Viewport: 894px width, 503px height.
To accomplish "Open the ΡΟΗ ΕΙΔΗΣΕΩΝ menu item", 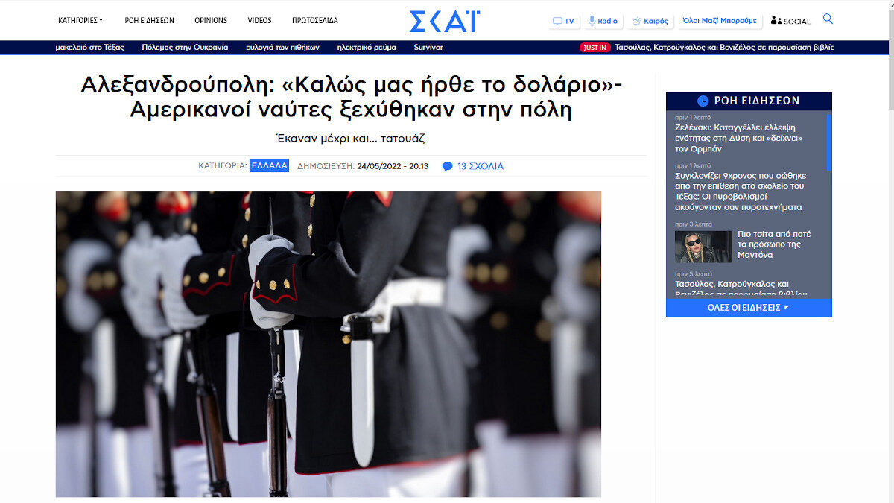I will [149, 20].
